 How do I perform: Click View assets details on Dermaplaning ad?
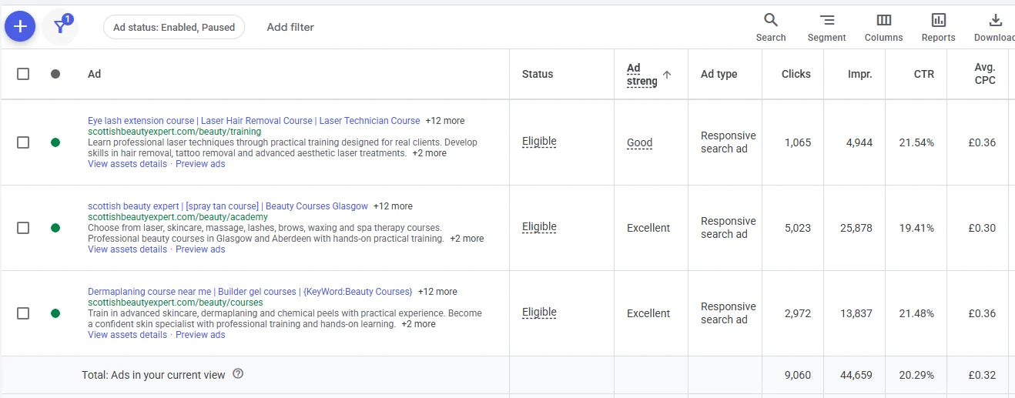(x=127, y=335)
